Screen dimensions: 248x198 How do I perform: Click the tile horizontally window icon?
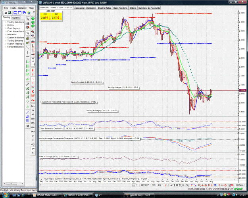pos(15,13)
